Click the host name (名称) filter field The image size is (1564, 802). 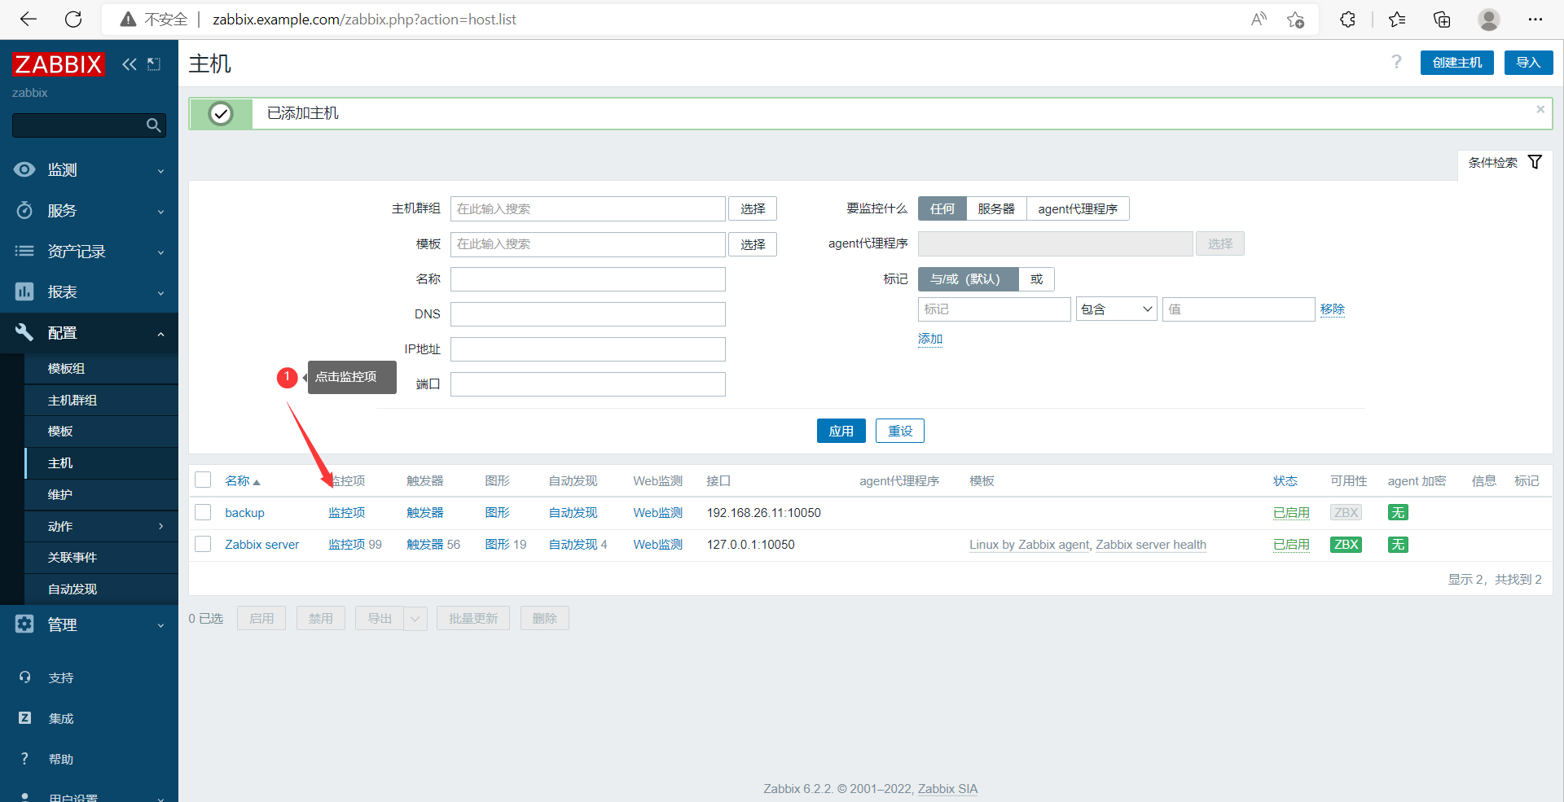(x=587, y=279)
